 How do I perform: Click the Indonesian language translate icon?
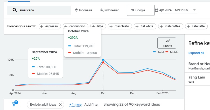coord(102,10)
